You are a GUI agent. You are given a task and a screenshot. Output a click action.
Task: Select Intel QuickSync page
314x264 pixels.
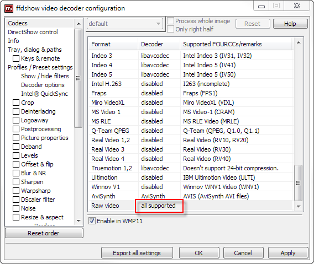pyautogui.click(x=44, y=94)
